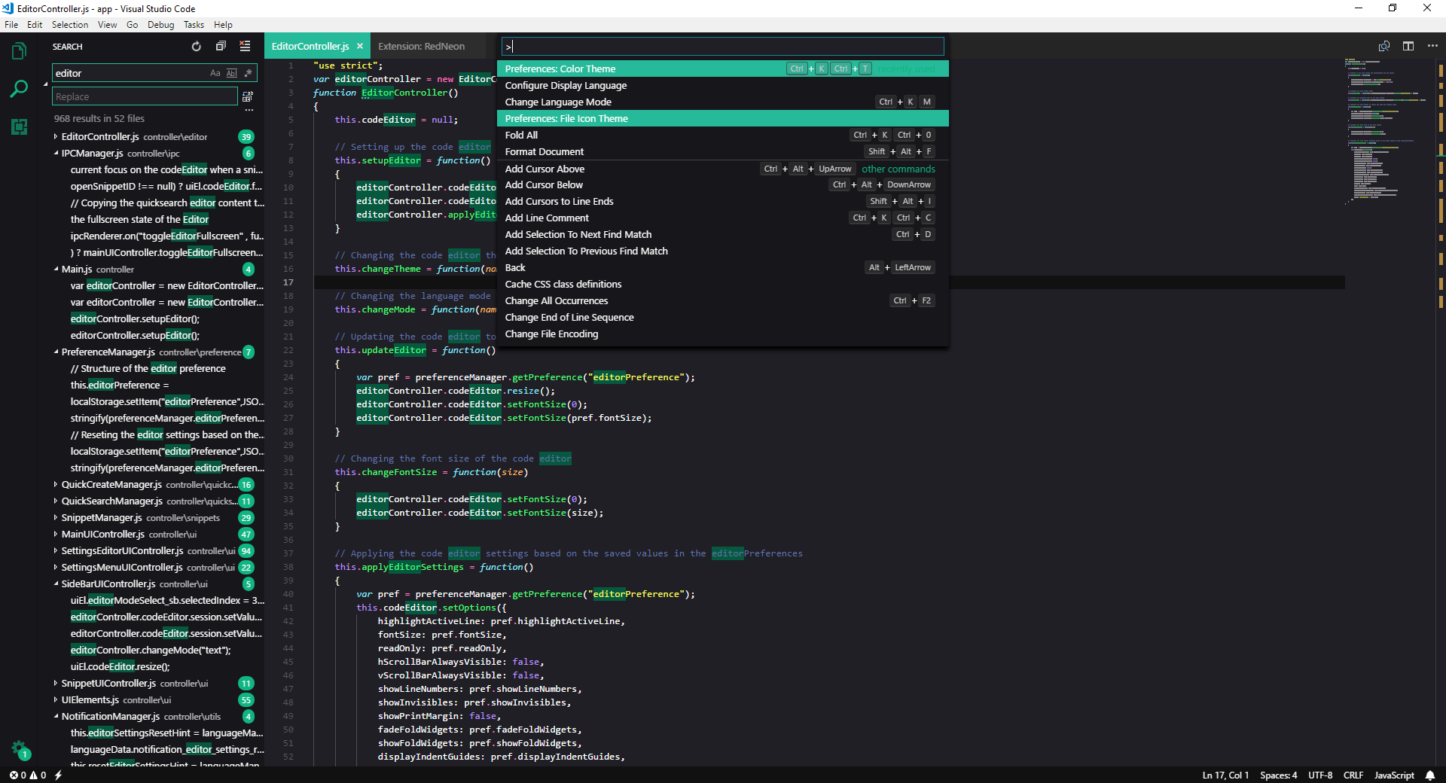1446x783 pixels.
Task: Open the Extensions view in the activity bar
Action: (x=20, y=126)
